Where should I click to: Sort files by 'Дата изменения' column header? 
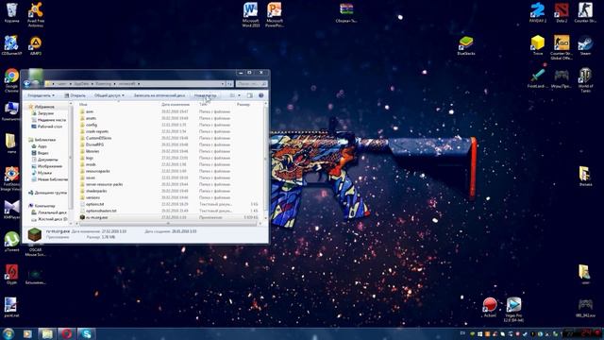pyautogui.click(x=176, y=105)
